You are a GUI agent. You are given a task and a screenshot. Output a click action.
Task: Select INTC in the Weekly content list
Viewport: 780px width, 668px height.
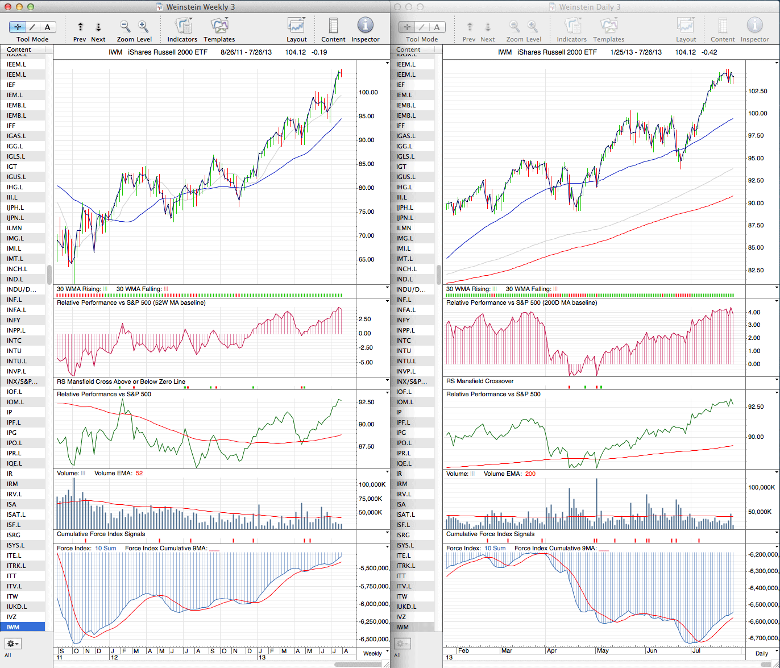coord(14,341)
